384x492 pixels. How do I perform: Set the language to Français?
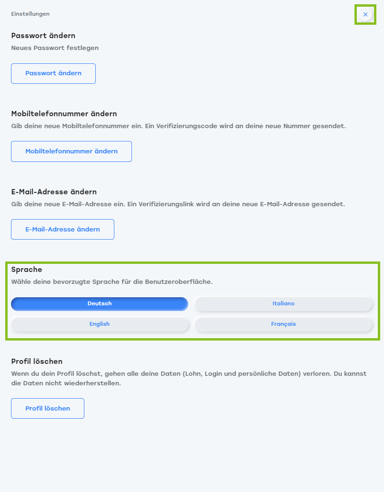(283, 324)
